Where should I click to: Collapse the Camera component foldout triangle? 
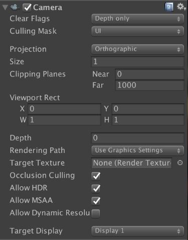pos(6,8)
